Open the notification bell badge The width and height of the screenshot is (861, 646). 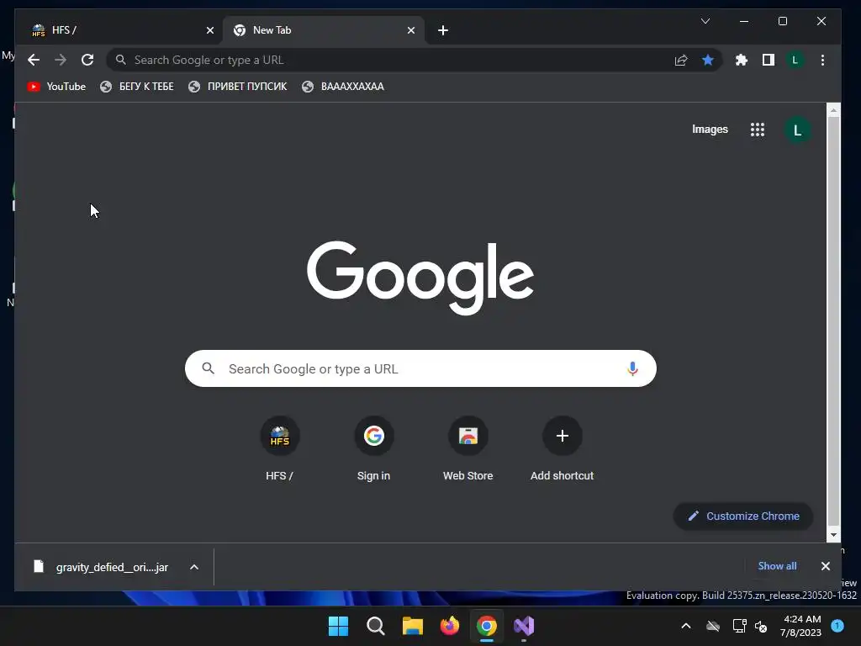pos(837,626)
